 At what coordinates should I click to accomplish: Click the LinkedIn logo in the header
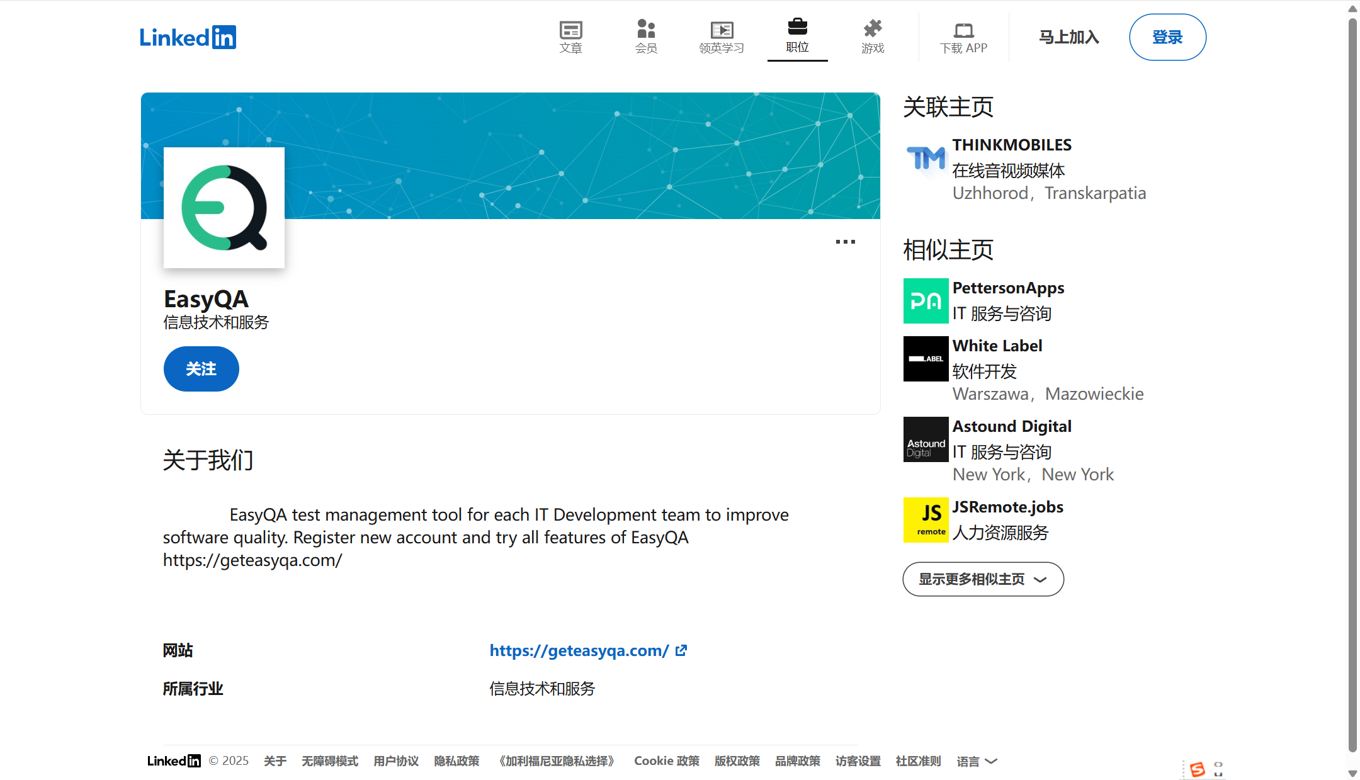[x=188, y=37]
